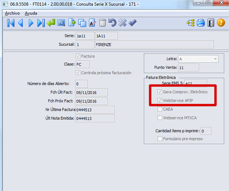Click the Serie code field 1a11

85,36
